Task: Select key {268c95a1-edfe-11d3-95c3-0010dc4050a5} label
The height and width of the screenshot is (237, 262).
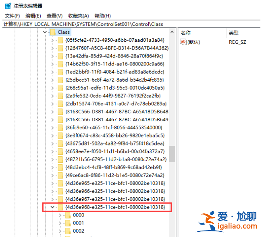Action: pos(115,88)
